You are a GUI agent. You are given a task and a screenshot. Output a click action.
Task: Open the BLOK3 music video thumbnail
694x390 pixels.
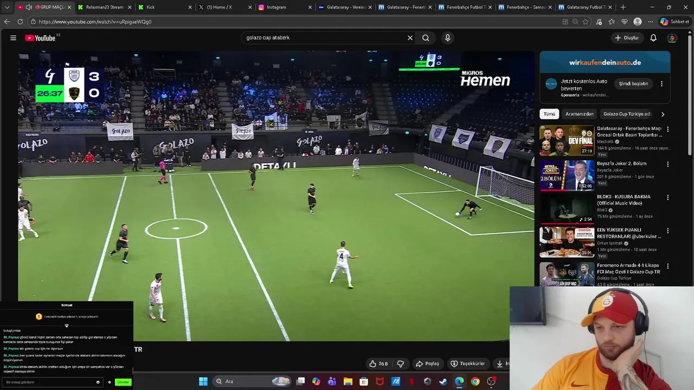coord(567,209)
